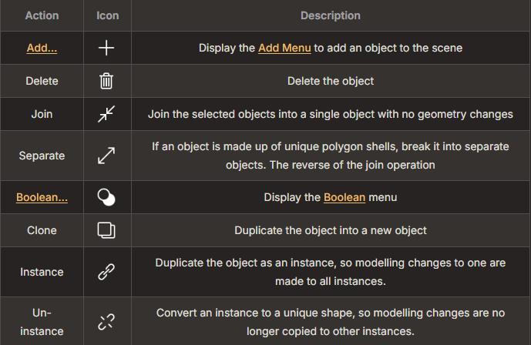Select the Delete action label
The image size is (531, 345).
click(42, 81)
